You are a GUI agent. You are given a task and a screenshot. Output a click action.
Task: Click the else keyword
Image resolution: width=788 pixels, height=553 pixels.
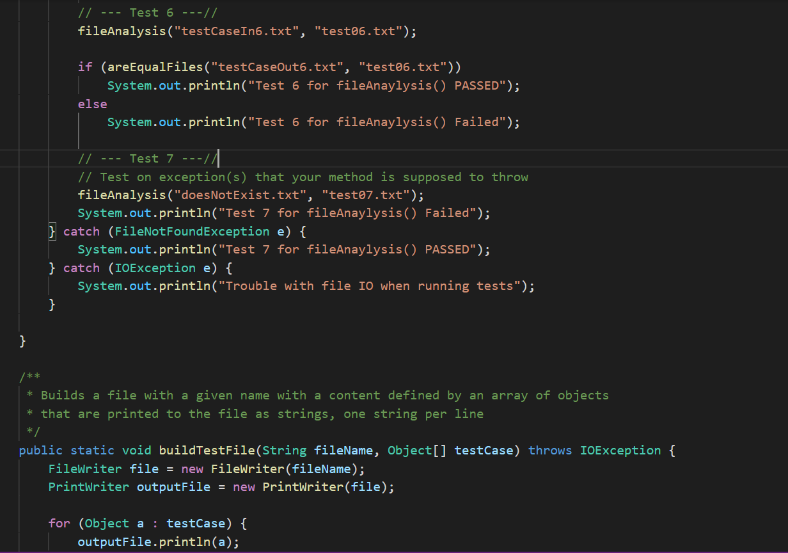[92, 104]
